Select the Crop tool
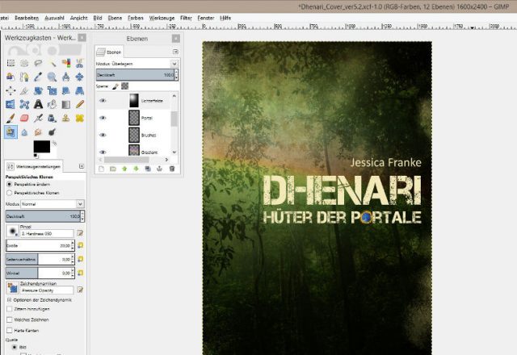Viewport: 517px width, 355px height. pyautogui.click(x=24, y=90)
